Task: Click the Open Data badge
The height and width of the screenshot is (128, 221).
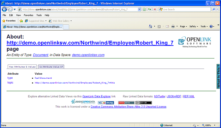Action: click(126, 103)
